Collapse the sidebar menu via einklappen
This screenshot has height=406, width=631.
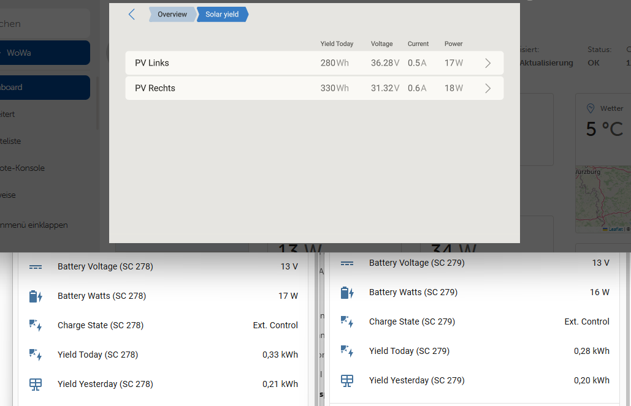[x=34, y=225]
